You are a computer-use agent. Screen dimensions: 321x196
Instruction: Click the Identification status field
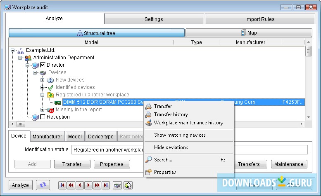189,150
